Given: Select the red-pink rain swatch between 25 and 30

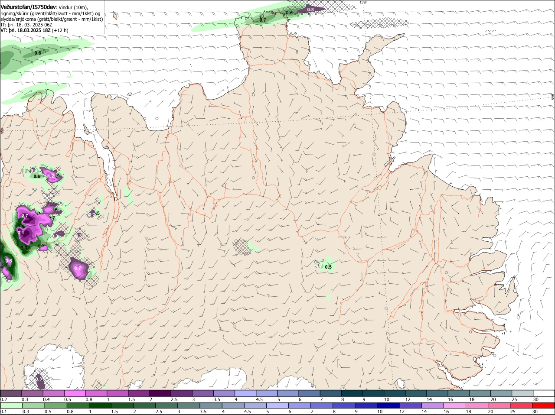Looking at the screenshot, I should tap(522, 405).
